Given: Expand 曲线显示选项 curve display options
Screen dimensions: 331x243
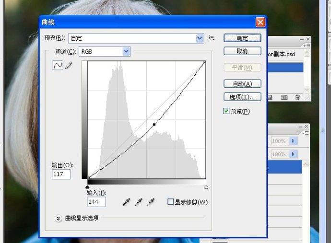Looking at the screenshot, I should pyautogui.click(x=58, y=219).
